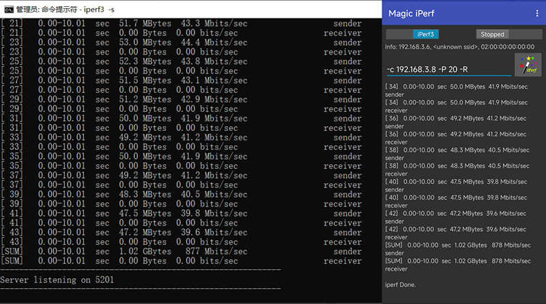The width and height of the screenshot is (546, 304).
Task: Toggle the iPerf3 version button
Action: click(x=425, y=34)
